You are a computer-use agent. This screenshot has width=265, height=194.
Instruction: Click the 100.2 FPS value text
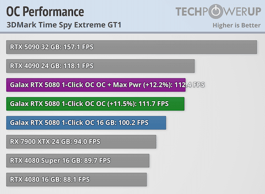(x=133, y=123)
